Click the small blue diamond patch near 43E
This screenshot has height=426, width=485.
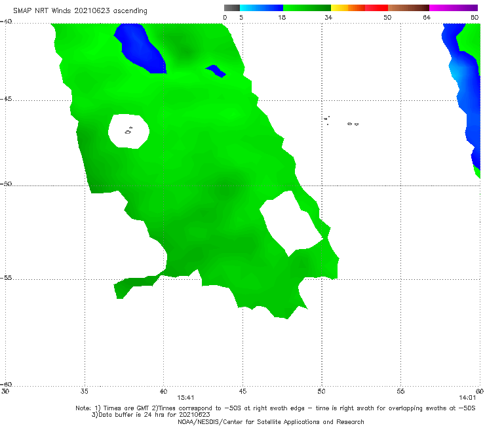click(216, 71)
